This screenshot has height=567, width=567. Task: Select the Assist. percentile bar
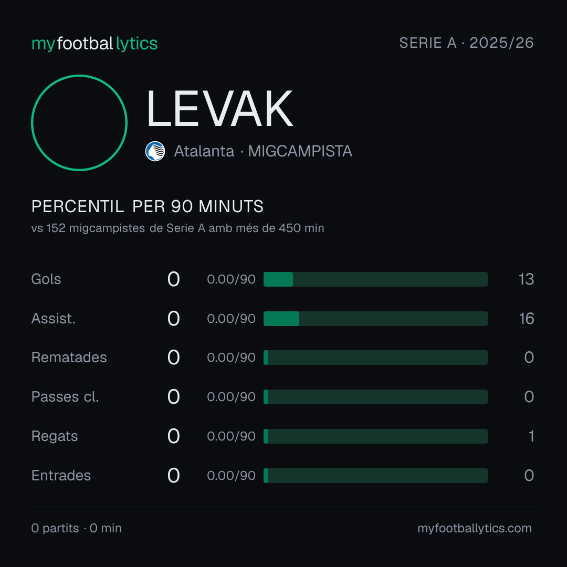pyautogui.click(x=375, y=319)
